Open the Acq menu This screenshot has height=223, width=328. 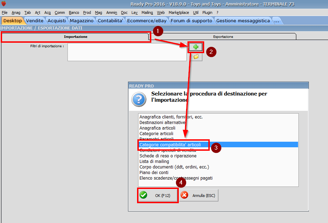48,13
